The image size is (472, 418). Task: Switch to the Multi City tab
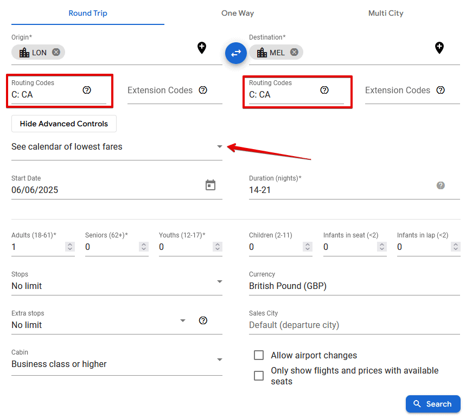click(386, 13)
